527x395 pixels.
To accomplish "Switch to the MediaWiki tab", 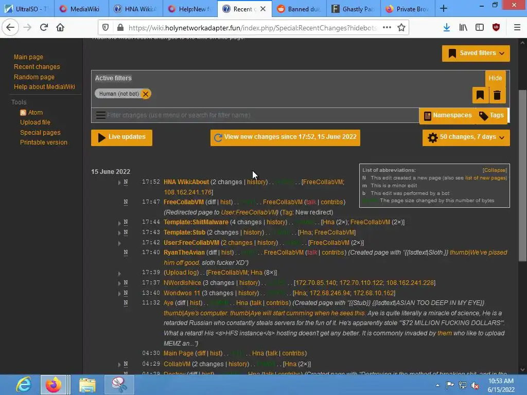I will click(81, 9).
